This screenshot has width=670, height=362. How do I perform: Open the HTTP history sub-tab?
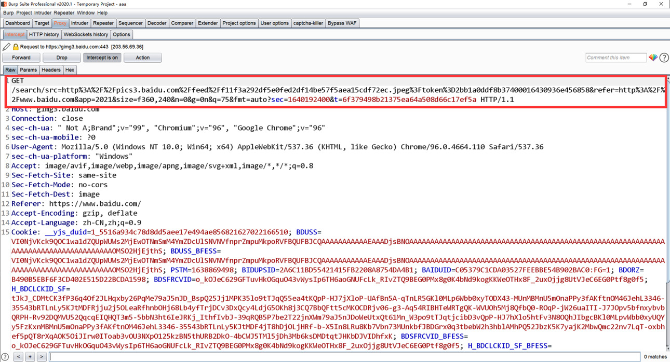tap(44, 34)
